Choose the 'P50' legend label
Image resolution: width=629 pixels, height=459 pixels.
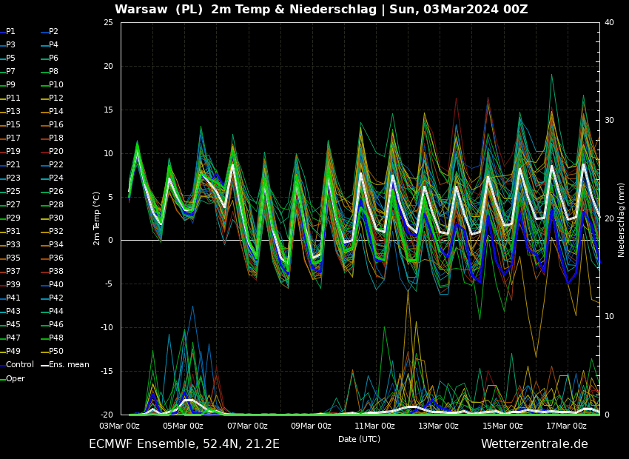[x=56, y=351]
